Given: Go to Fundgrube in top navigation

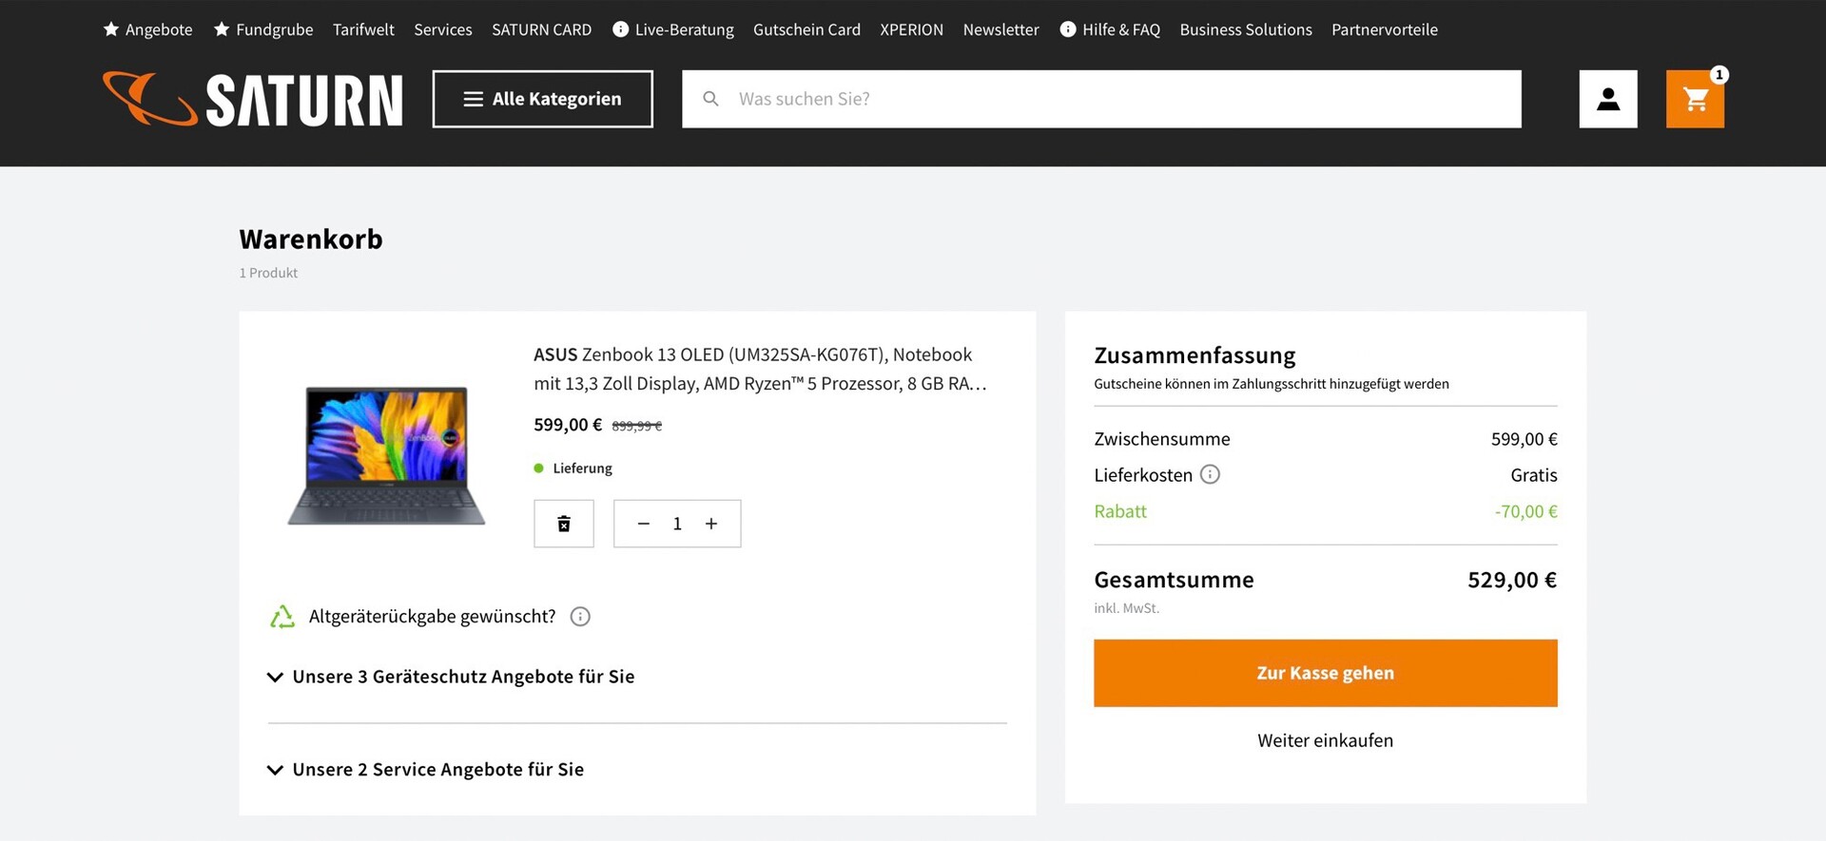Looking at the screenshot, I should point(263,29).
